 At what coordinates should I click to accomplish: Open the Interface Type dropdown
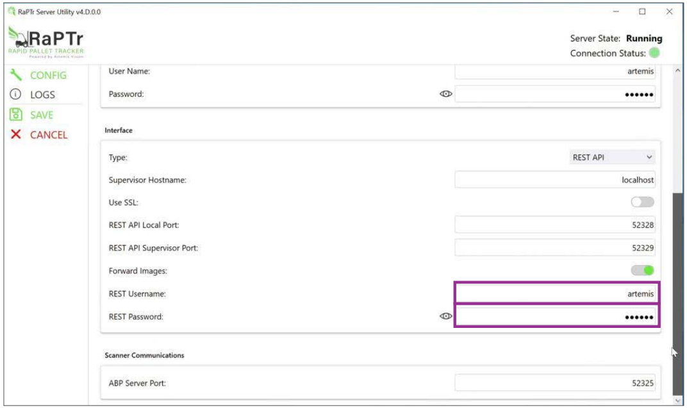[612, 158]
